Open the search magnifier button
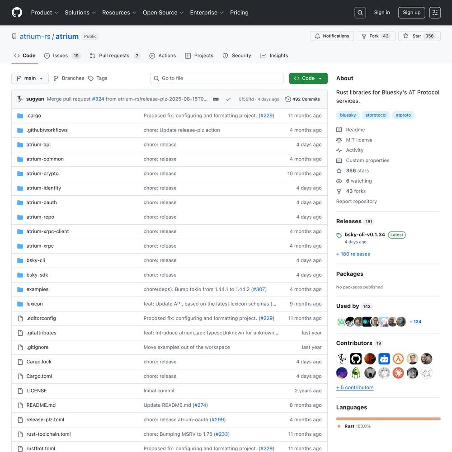This screenshot has width=452, height=452. tap(360, 13)
